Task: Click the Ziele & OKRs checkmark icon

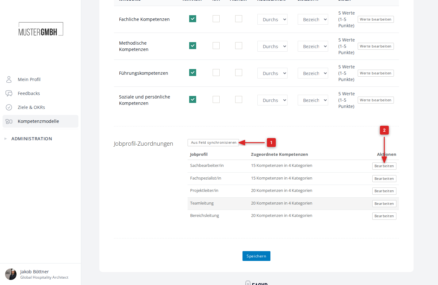Action: click(9, 107)
